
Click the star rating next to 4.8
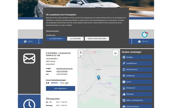54,83
